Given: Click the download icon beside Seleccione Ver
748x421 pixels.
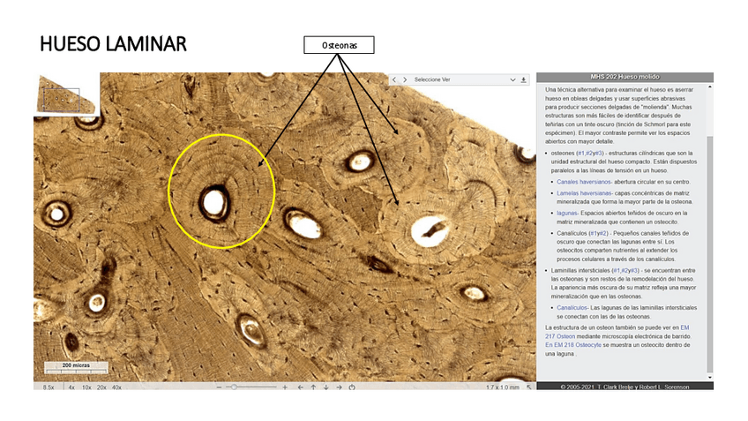Looking at the screenshot, I should pyautogui.click(x=524, y=79).
